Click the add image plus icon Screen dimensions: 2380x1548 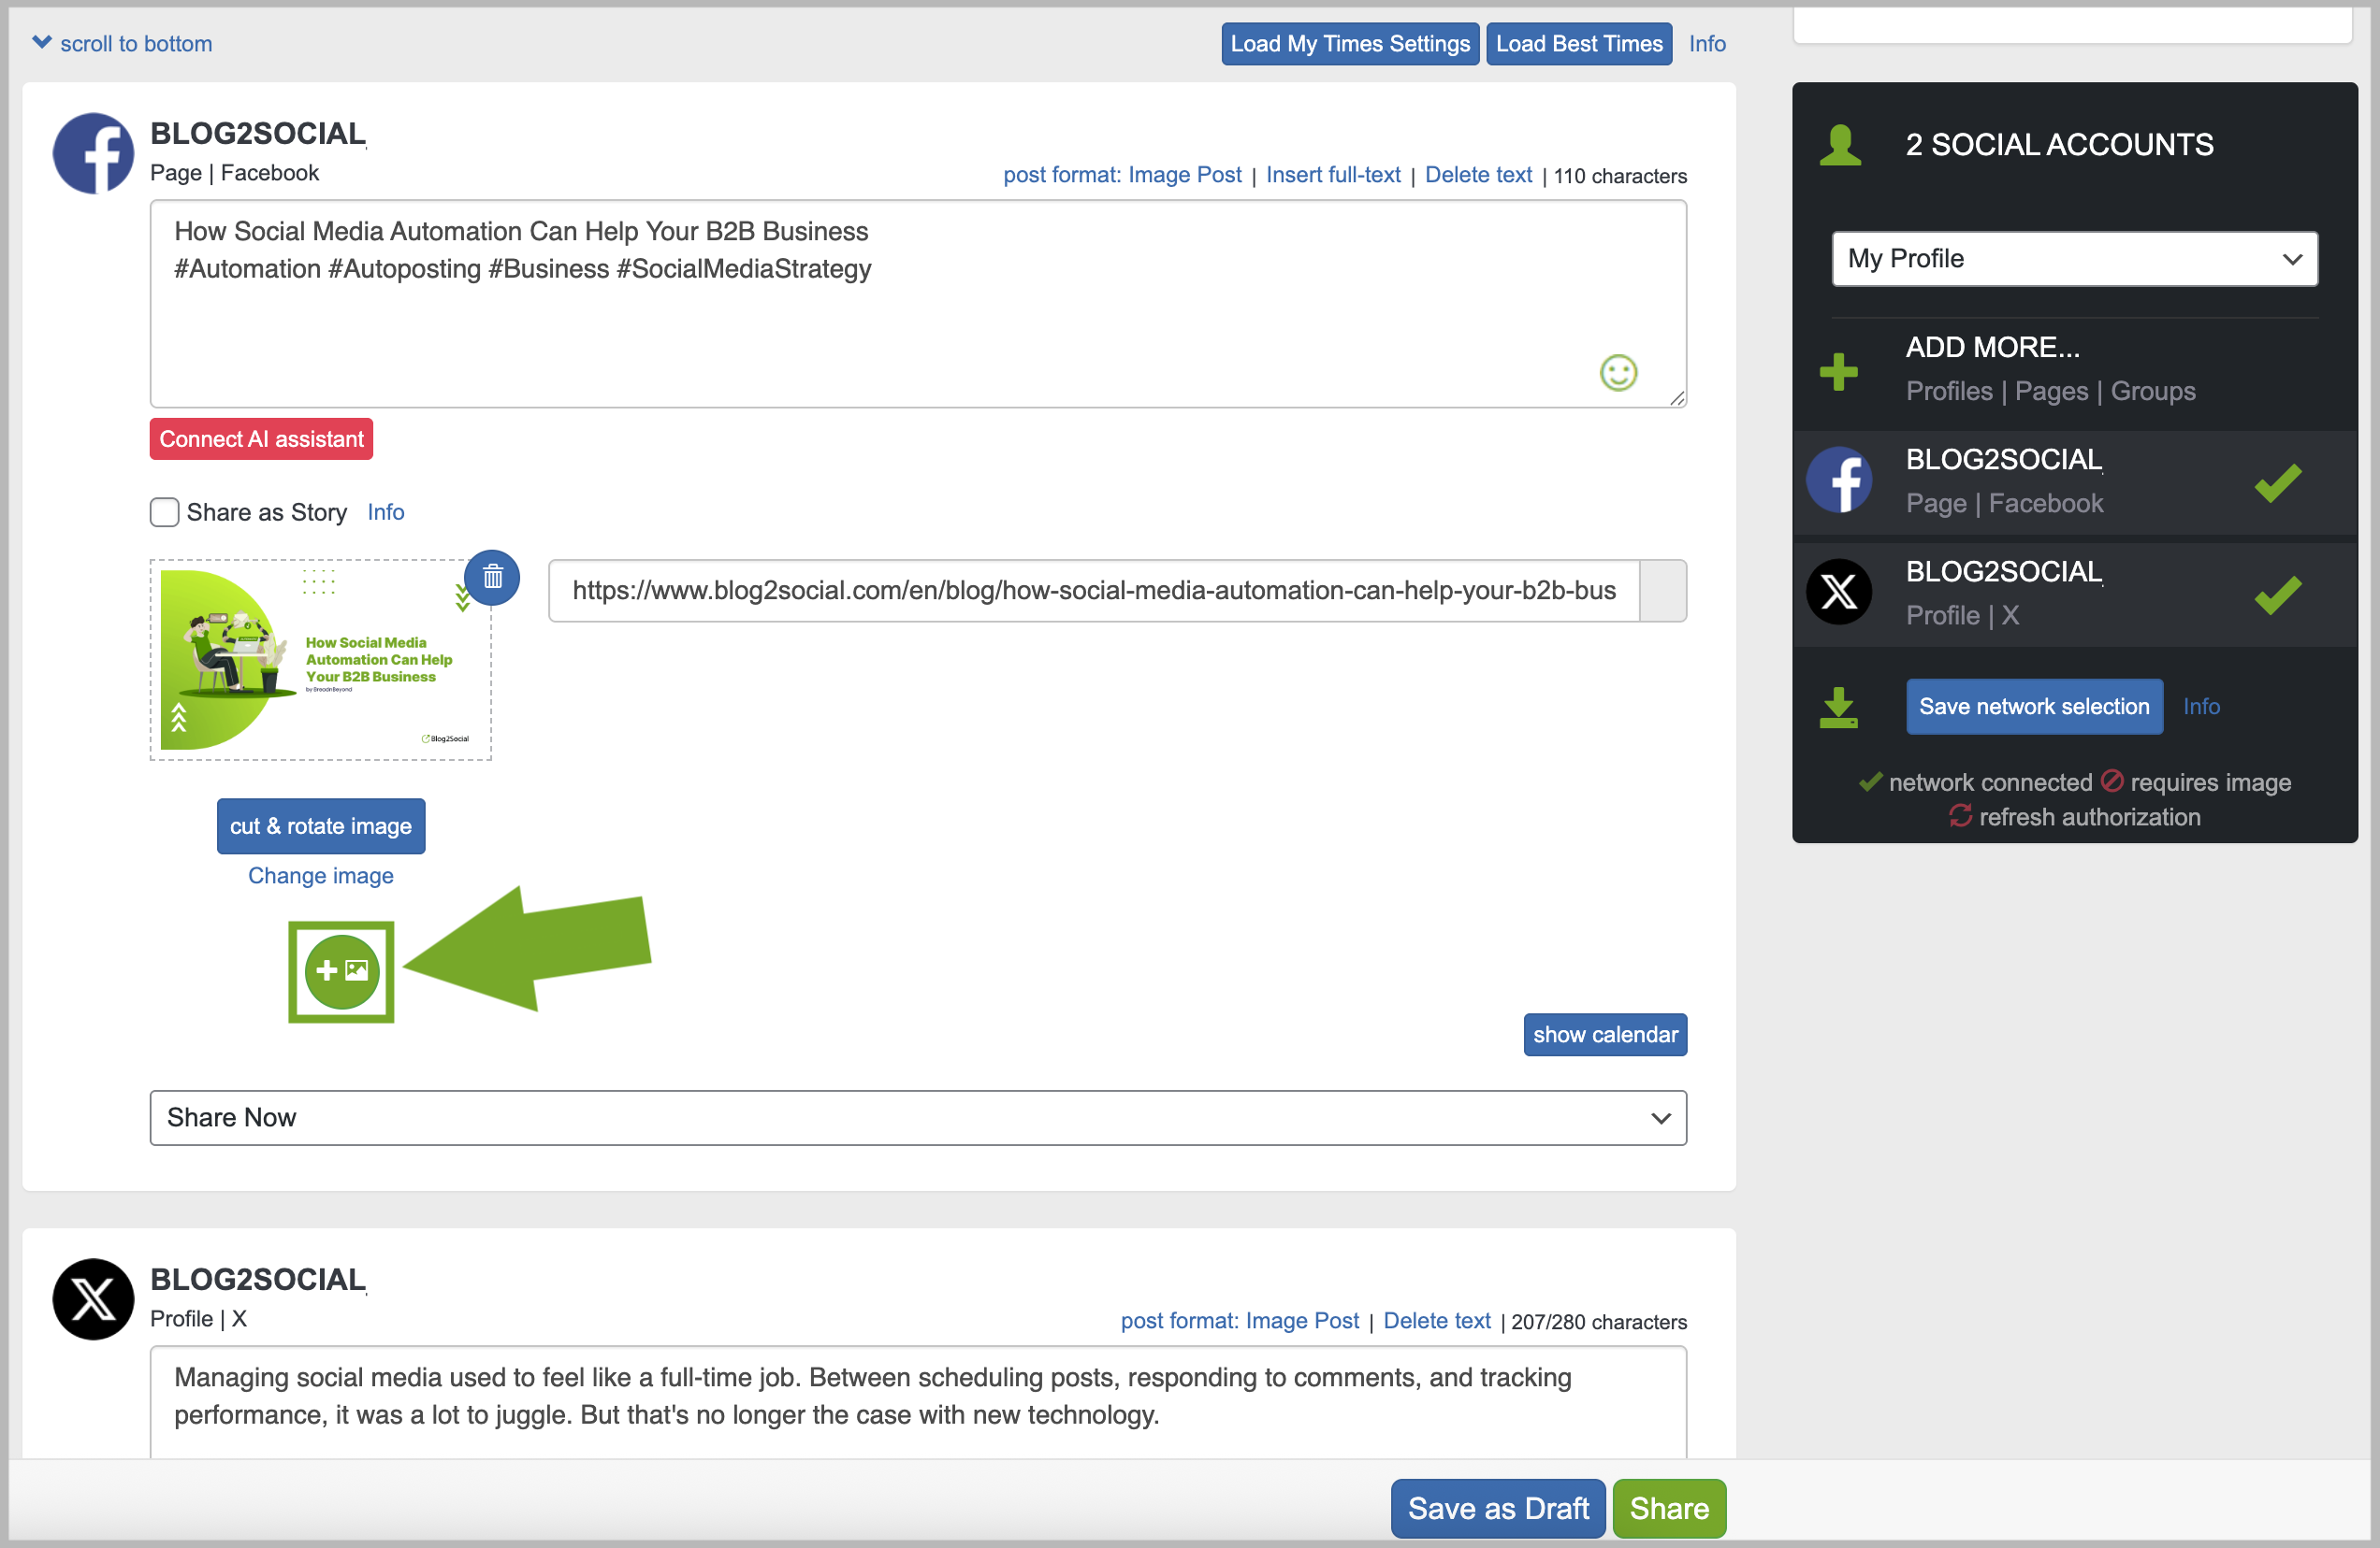coord(342,970)
